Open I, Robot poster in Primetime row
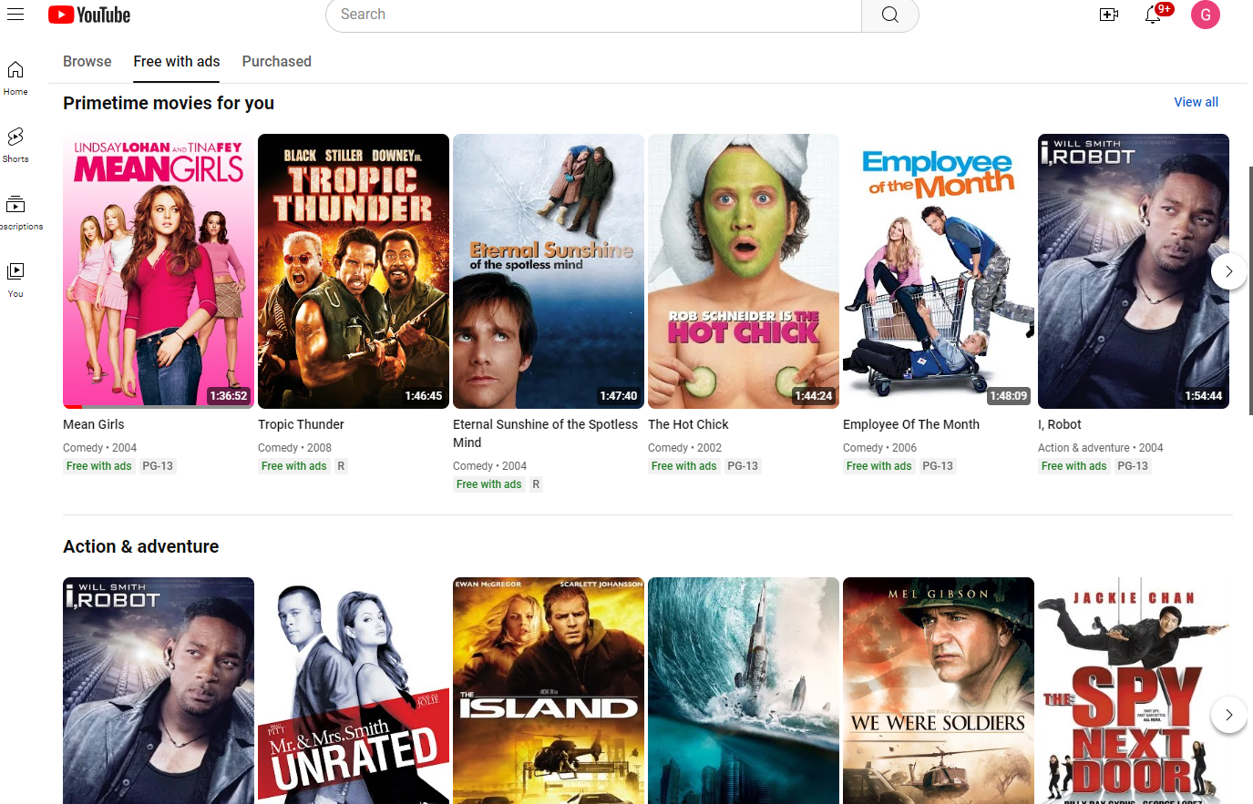Viewport: 1253px width, 804px height. click(1134, 271)
